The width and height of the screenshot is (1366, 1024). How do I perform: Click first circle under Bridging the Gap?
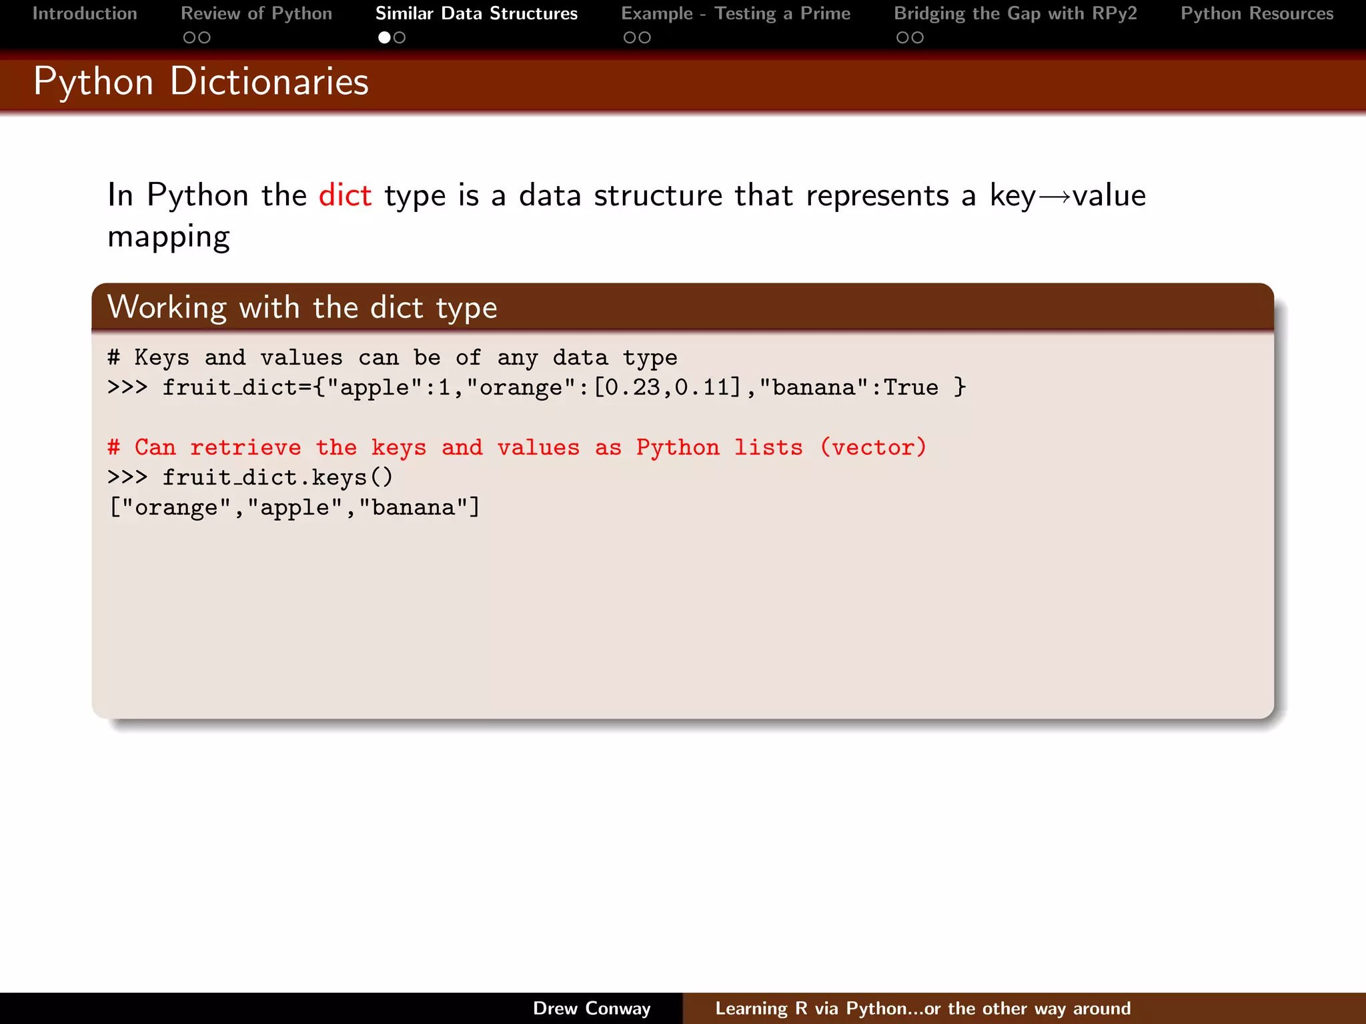[x=902, y=38]
